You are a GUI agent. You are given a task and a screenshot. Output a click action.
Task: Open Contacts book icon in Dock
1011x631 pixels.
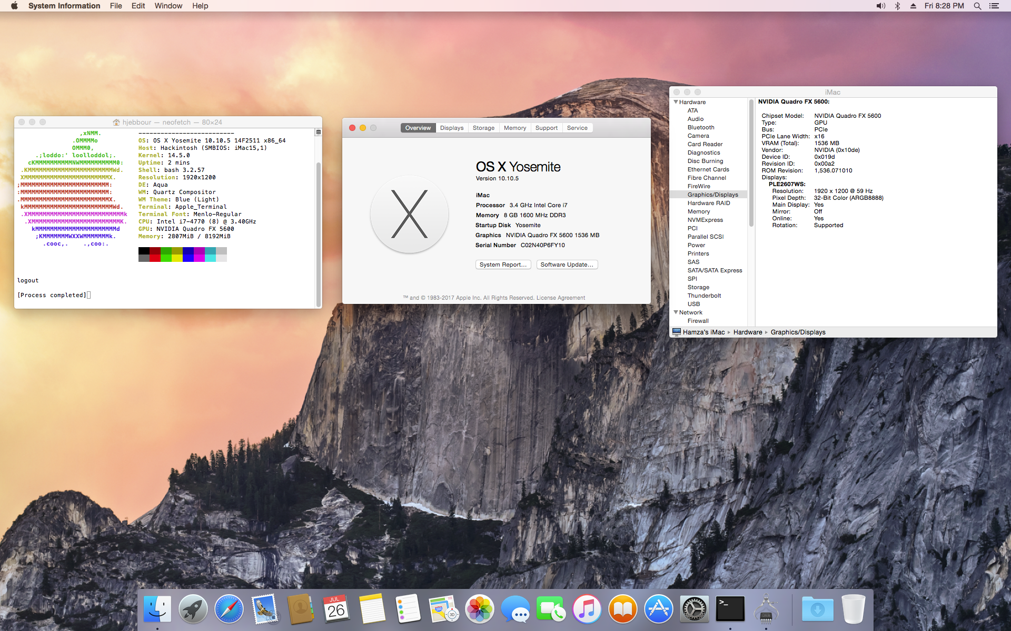coord(301,609)
